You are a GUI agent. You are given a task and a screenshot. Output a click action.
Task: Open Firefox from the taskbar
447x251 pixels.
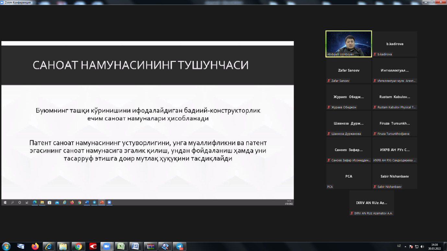35,246
